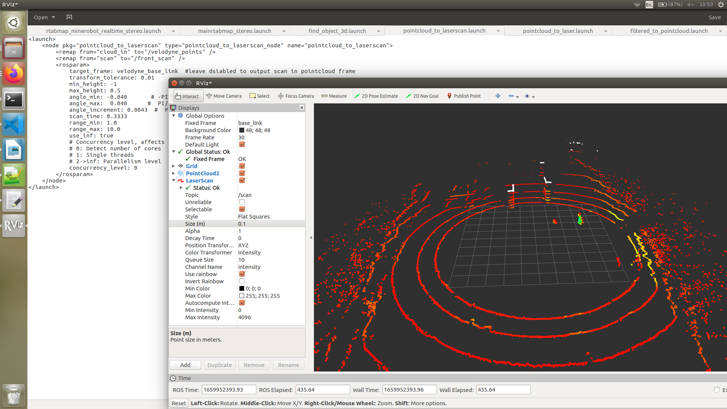This screenshot has height=409, width=727.
Task: Activate the Focus Camera tool
Action: 296,96
